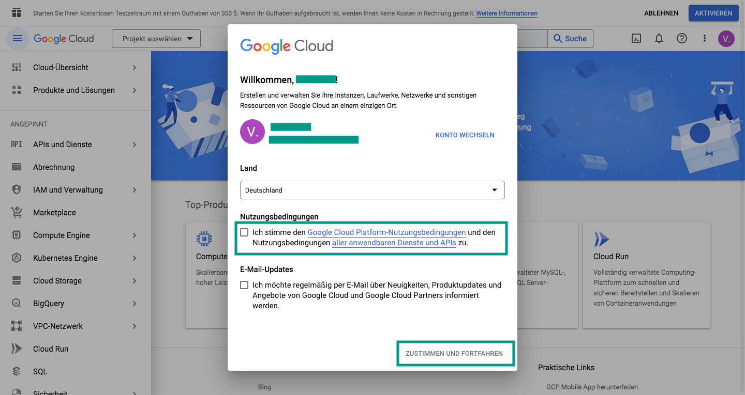Click the purple V account avatar in header

click(726, 39)
